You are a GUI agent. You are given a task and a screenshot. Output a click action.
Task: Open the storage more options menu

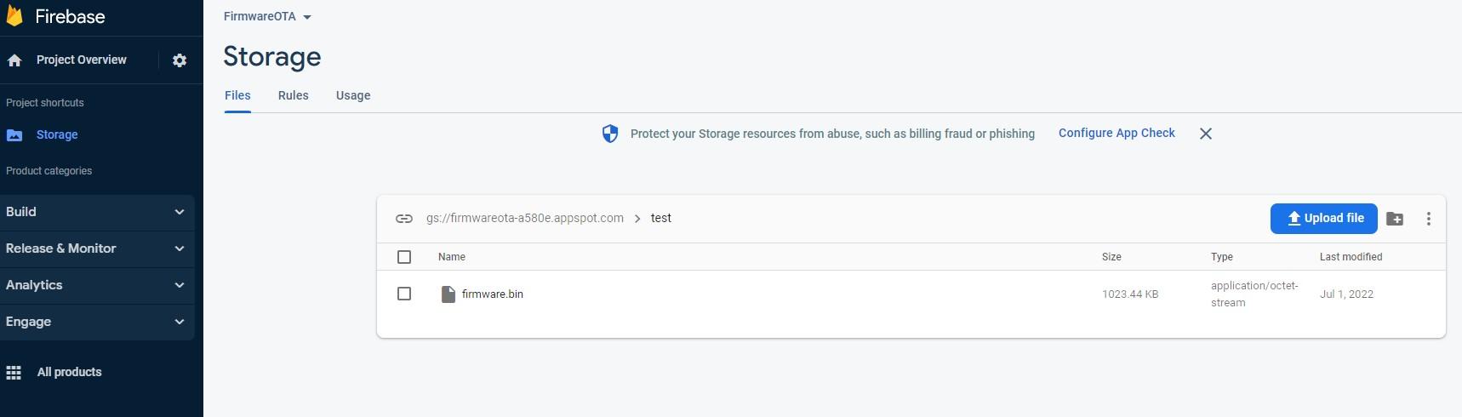(x=1429, y=219)
